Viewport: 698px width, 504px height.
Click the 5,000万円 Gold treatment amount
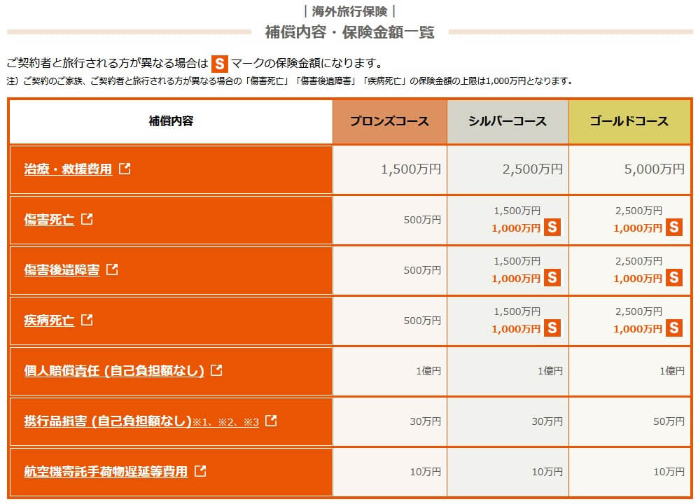pyautogui.click(x=654, y=169)
